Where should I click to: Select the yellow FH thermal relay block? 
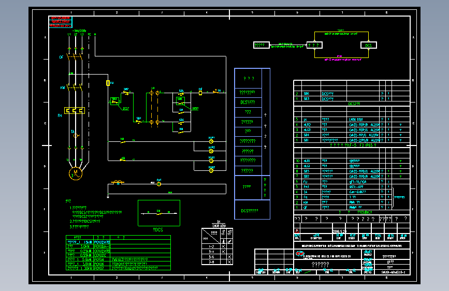point(75,111)
